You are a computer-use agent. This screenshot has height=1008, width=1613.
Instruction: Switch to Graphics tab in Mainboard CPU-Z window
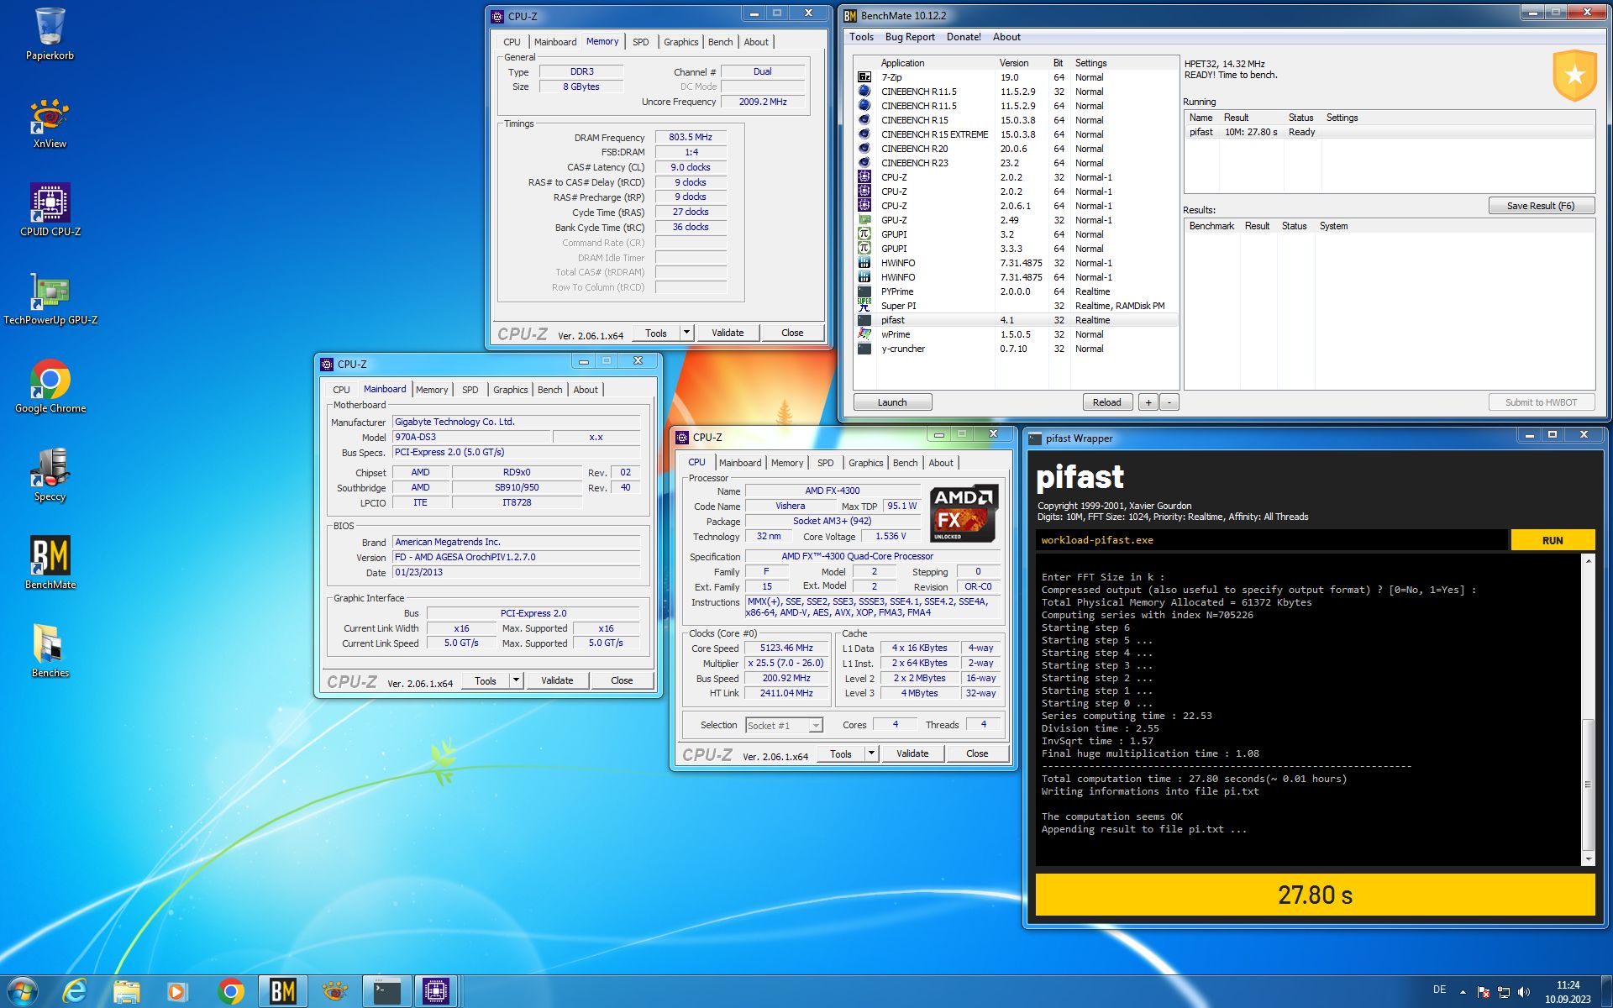coord(510,390)
